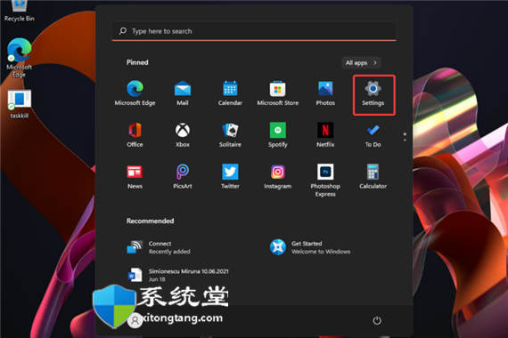Image resolution: width=508 pixels, height=338 pixels.
Task: Open Microsoft Store
Action: (278, 93)
